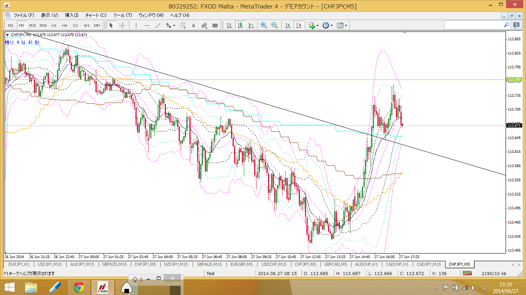Open the chat messages icon

[x=516, y=25]
